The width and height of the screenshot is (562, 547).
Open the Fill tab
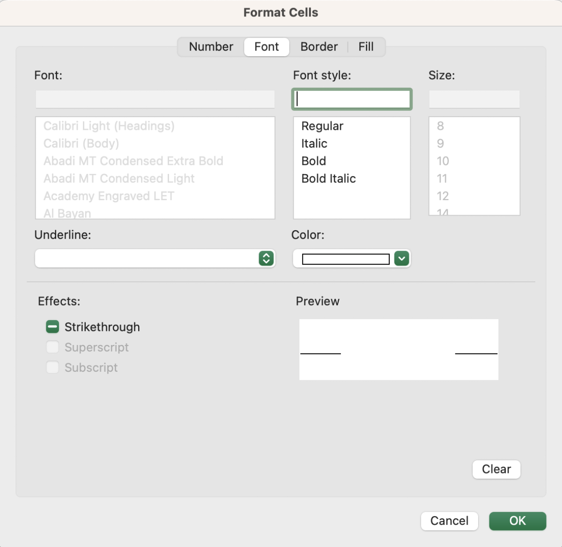(x=367, y=47)
